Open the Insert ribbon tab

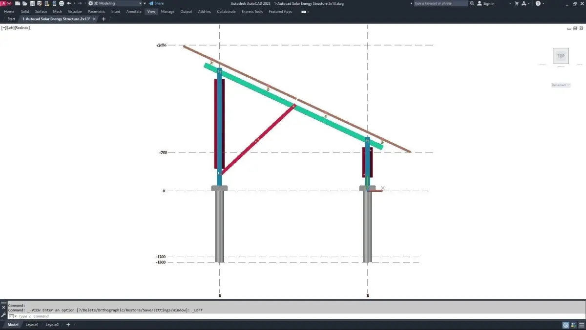116,11
